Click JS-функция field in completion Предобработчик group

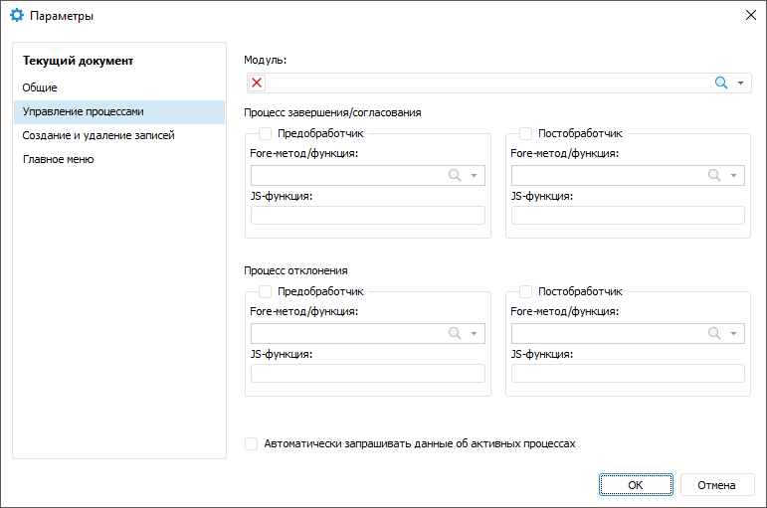click(x=368, y=216)
